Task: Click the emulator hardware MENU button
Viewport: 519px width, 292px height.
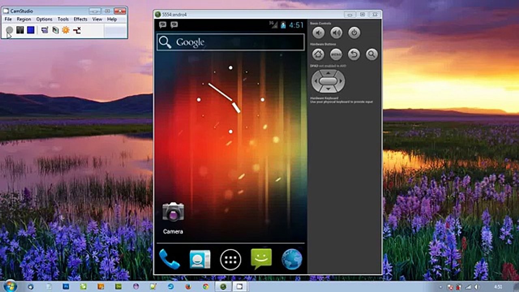Action: tap(336, 54)
